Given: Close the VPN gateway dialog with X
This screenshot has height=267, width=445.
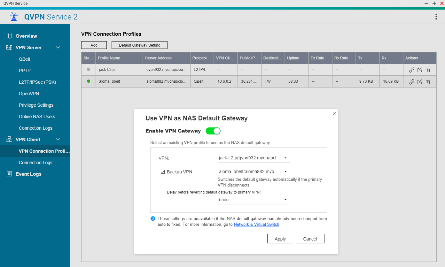Looking at the screenshot, I should coord(334,114).
